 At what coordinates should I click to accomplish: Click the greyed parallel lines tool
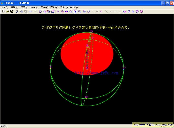tap(115, 11)
